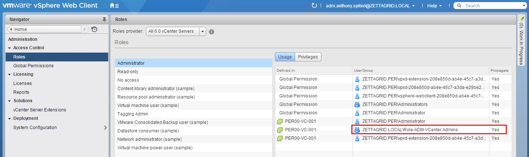Viewport: 529px width, 157px height.
Task: Sort by Defined in column header
Action: pos(314,71)
